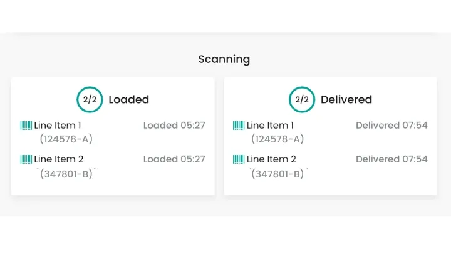This screenshot has width=451, height=253.
Task: Click the barcode icon for Delivered Line Item 2
Action: click(x=239, y=159)
